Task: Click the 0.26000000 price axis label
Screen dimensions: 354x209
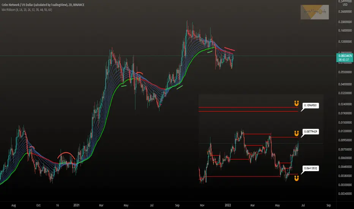Action: (x=345, y=11)
